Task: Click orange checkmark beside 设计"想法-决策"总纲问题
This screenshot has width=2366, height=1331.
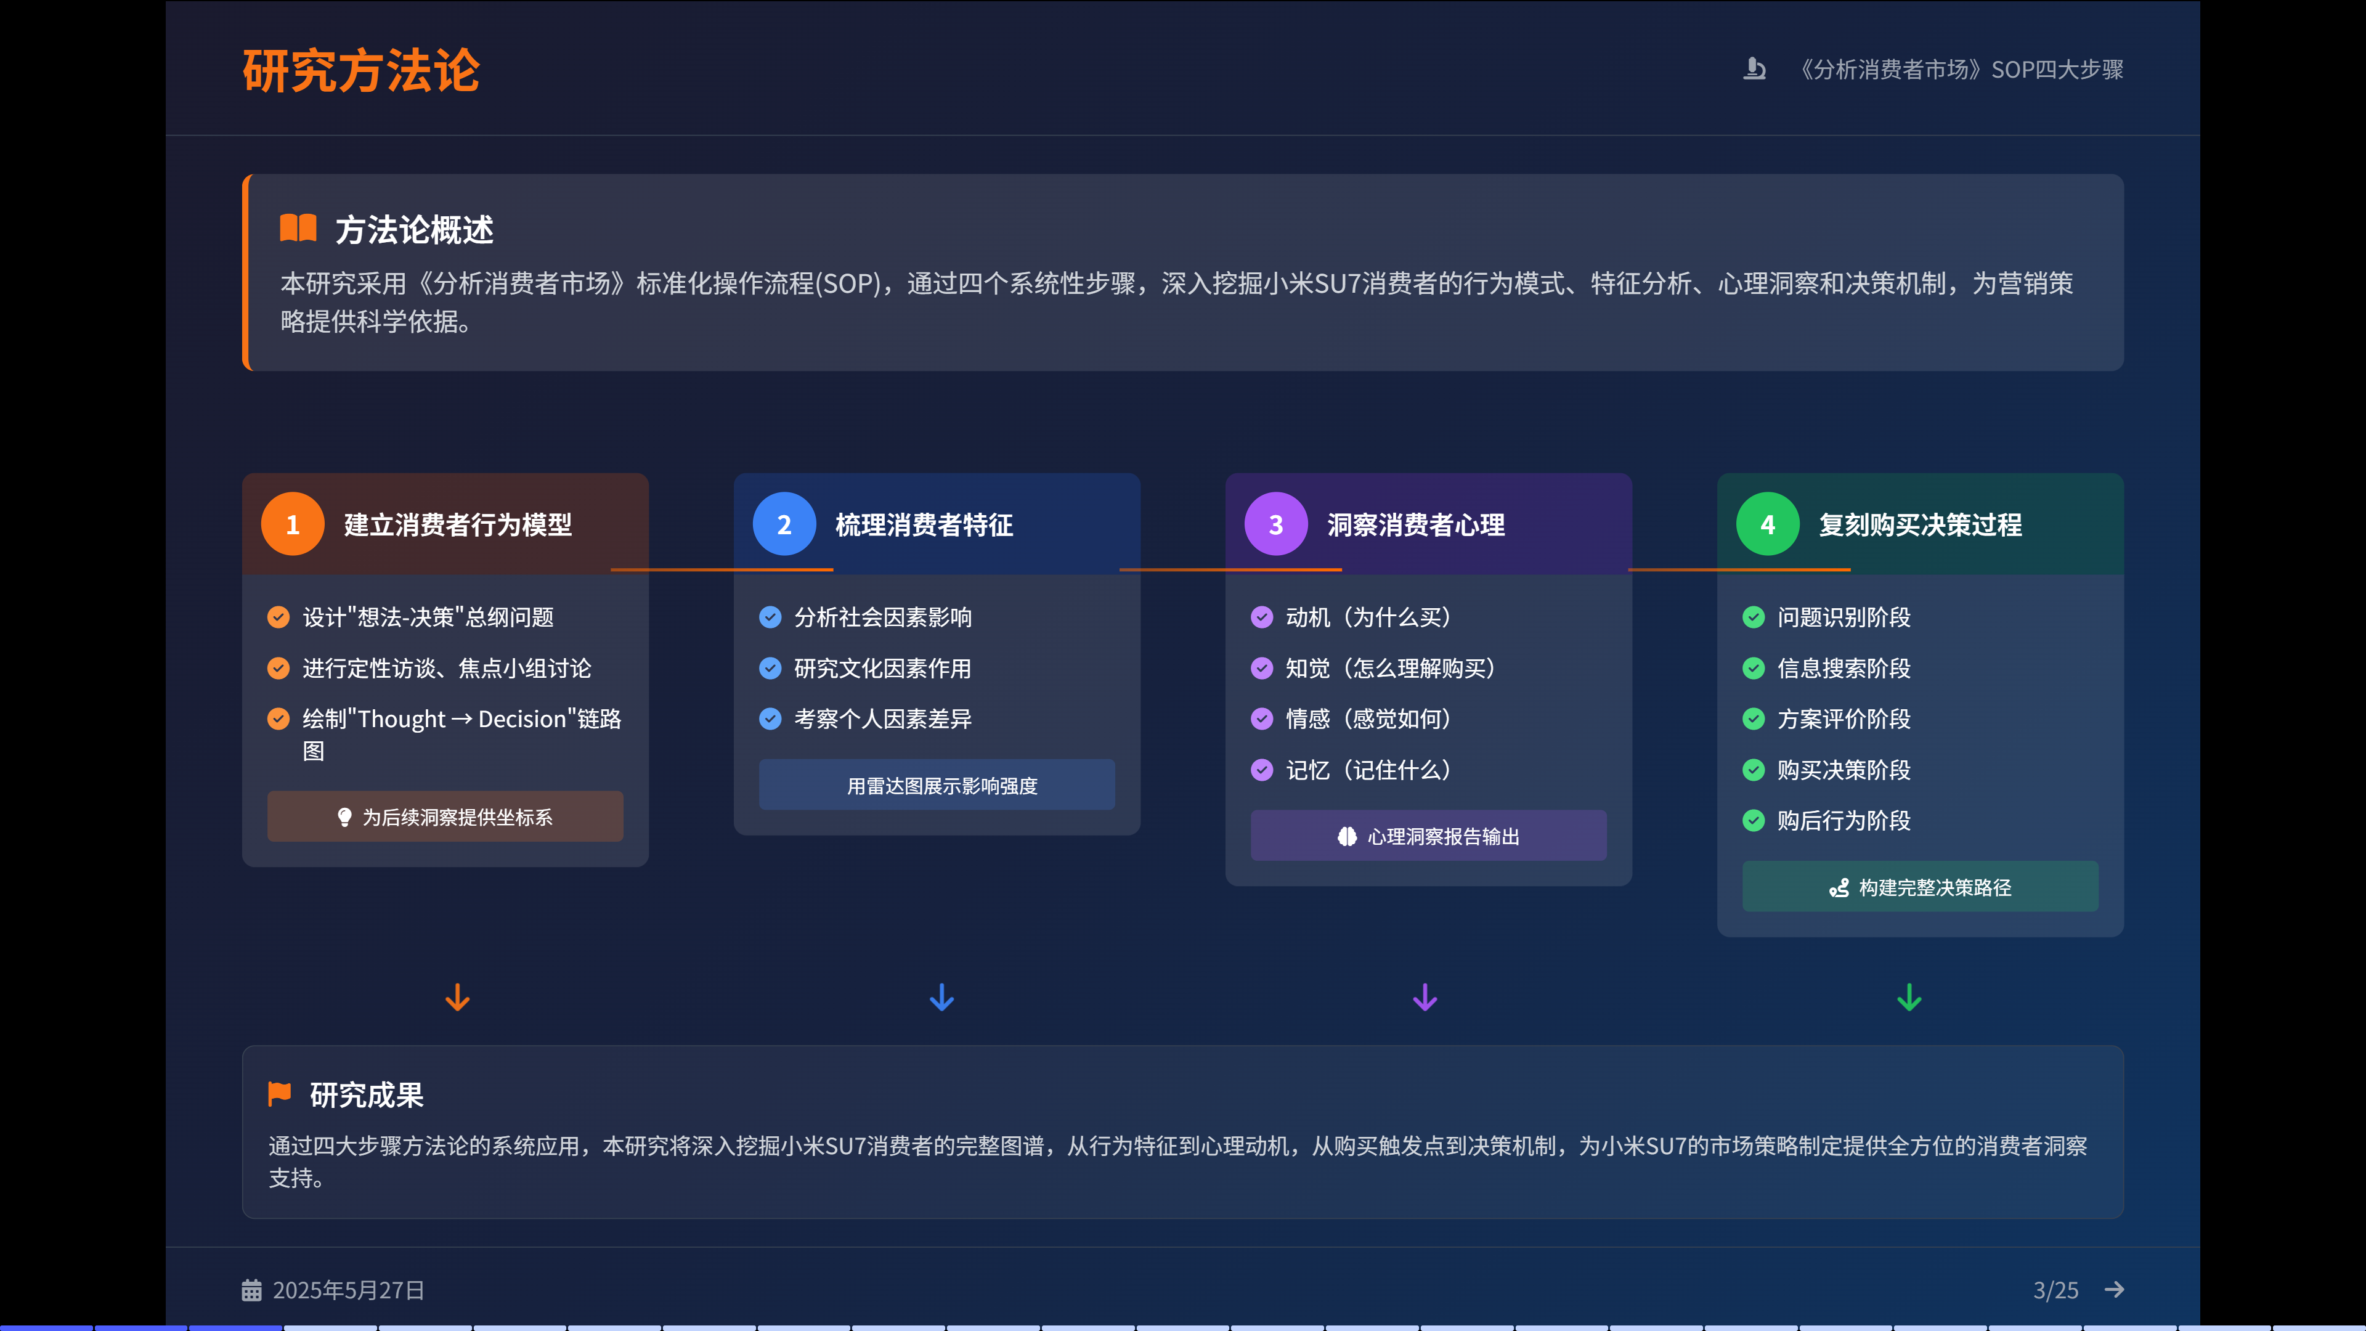Action: tap(278, 616)
